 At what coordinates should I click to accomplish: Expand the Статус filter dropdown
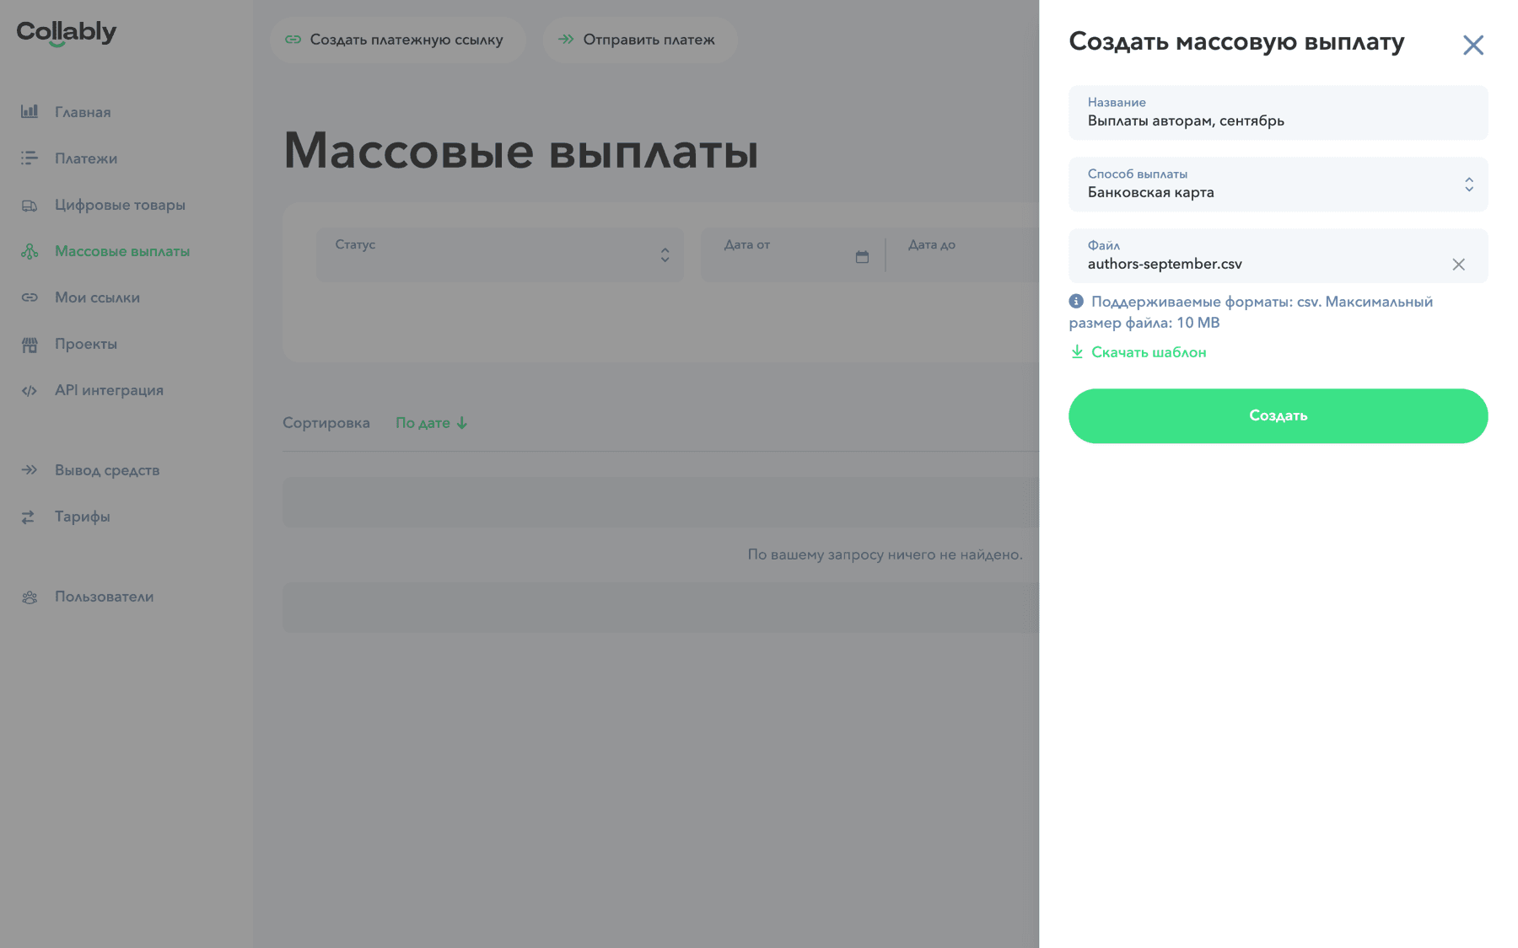(500, 254)
